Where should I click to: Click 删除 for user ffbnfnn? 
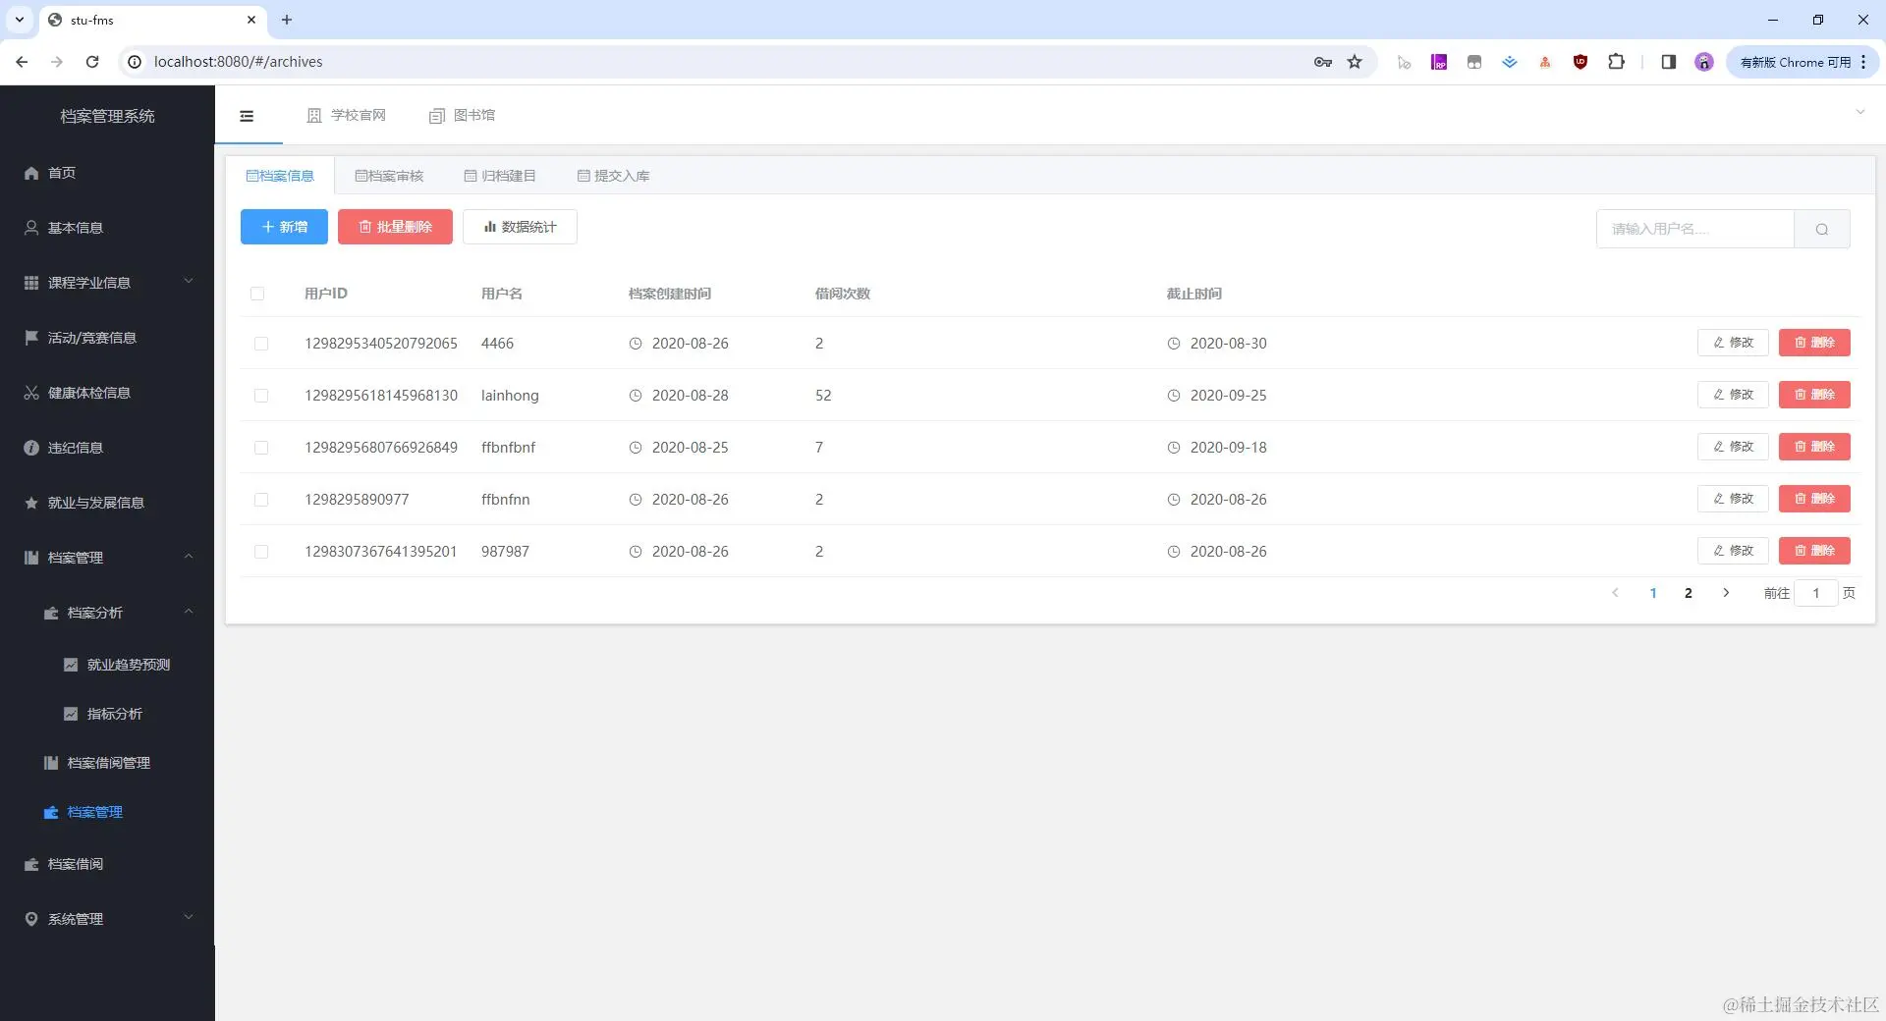point(1814,499)
